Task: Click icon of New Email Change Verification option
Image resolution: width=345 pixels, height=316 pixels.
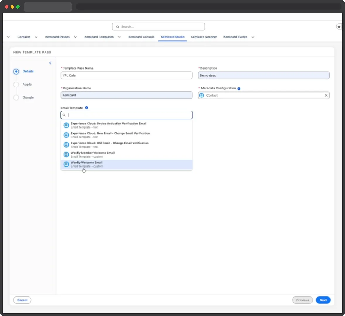Action: pos(66,135)
